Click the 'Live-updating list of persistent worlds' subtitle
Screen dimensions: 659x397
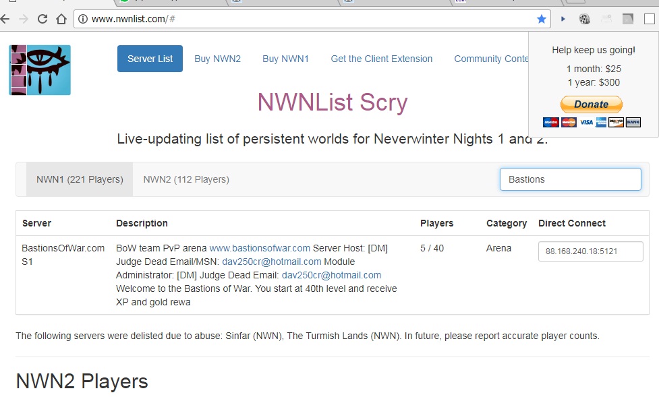tap(333, 139)
